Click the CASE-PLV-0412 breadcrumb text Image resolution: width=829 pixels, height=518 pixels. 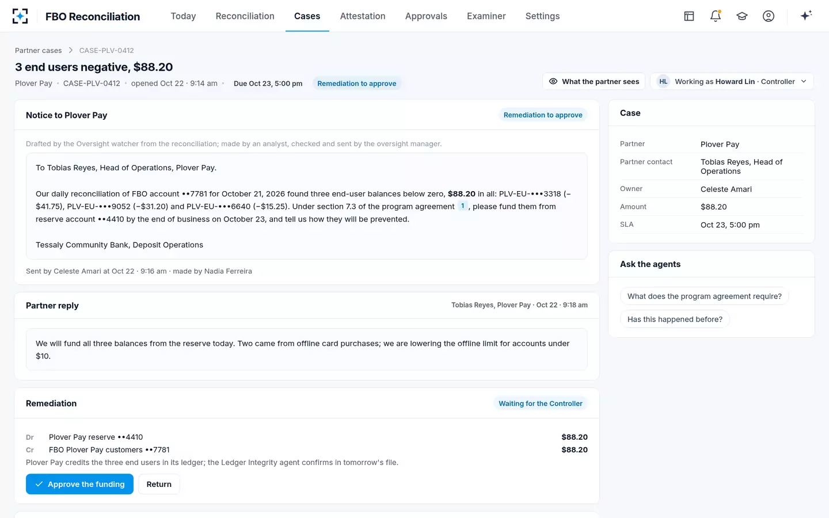107,51
